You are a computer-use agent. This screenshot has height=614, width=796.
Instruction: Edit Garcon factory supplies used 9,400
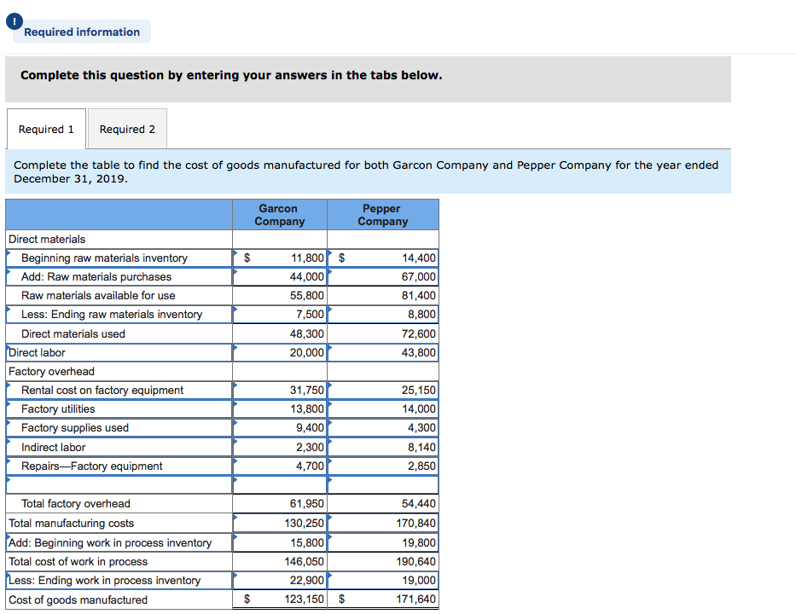coord(280,427)
